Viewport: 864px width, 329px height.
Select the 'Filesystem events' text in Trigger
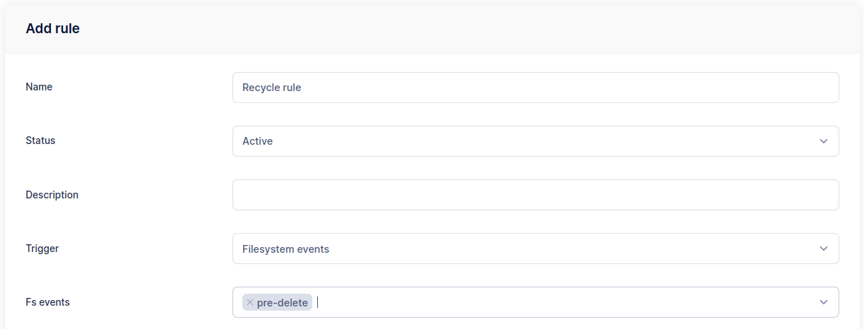coord(285,249)
